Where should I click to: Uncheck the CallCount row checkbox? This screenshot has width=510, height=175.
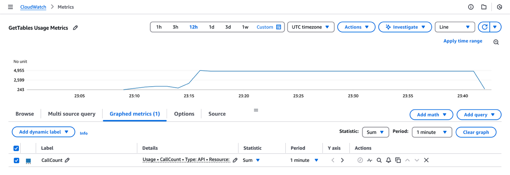click(16, 160)
